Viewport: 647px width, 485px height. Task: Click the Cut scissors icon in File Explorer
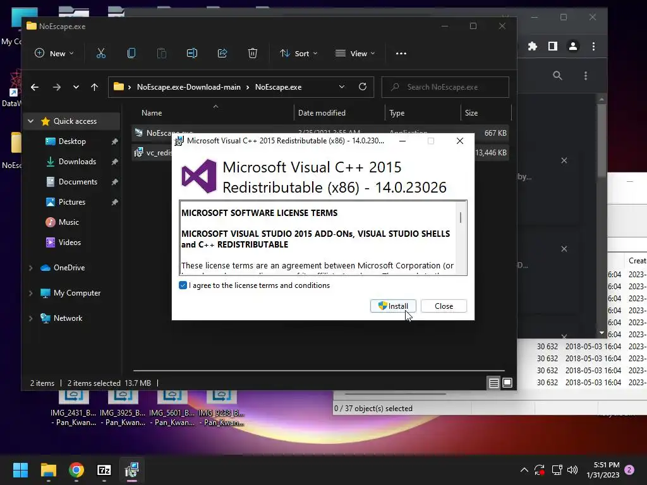point(101,53)
